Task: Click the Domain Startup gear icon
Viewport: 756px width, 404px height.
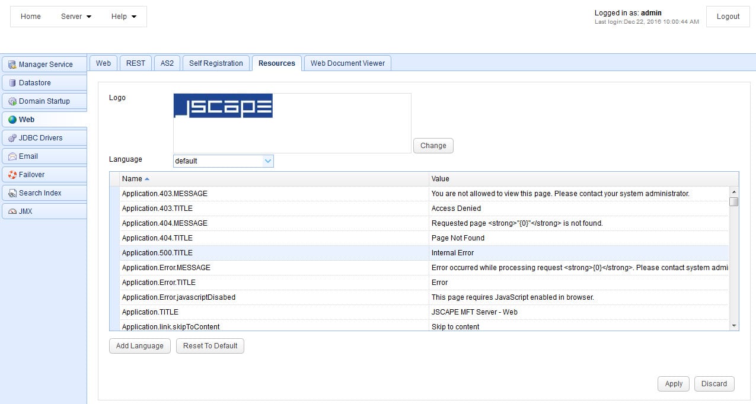Action: point(12,101)
